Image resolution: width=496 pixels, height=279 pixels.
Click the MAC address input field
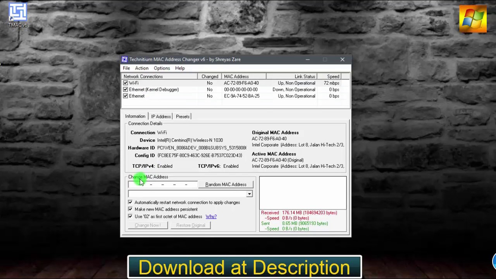point(163,184)
